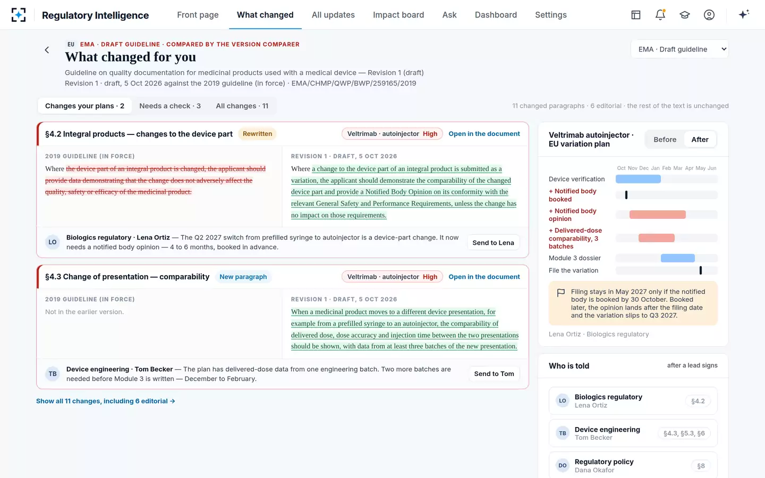Screen dimensions: 765x478
Task: Click the New paragraph tag on §4.3
Action: pos(243,277)
